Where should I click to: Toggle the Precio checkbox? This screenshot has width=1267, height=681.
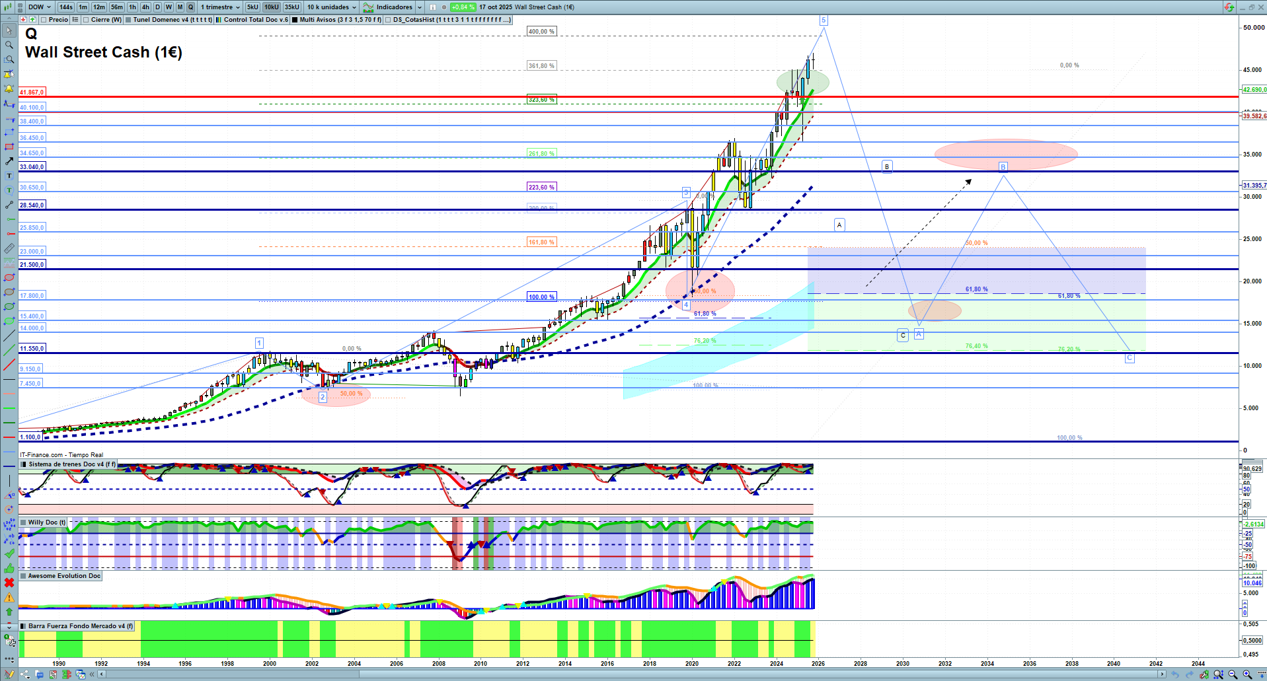44,20
